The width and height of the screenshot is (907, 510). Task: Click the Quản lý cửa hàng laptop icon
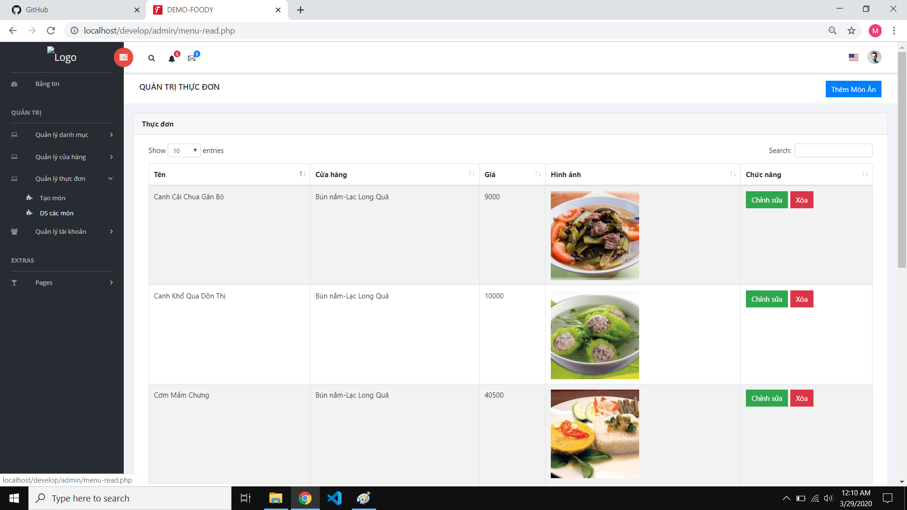[14, 157]
